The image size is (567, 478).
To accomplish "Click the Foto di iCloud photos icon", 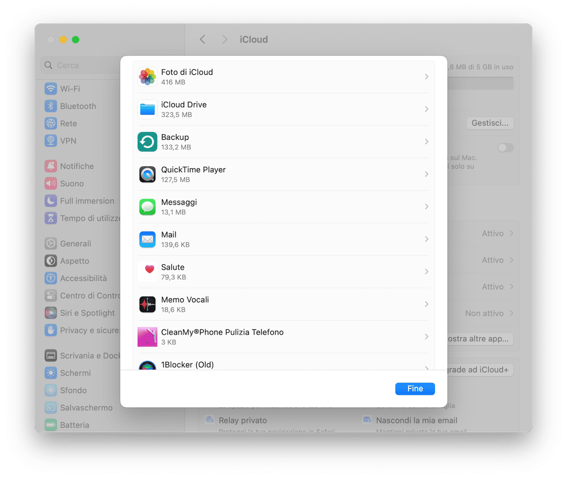I will (147, 77).
